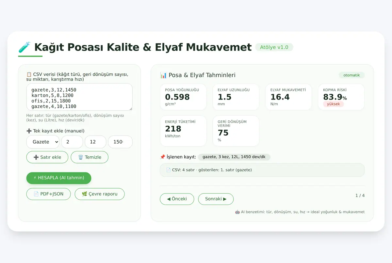The image size is (392, 263).
Task: Click the CSV line 'ofis,2,15,1800'
Action: click(x=51, y=101)
